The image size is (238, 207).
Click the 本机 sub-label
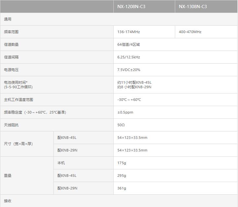click(61, 163)
